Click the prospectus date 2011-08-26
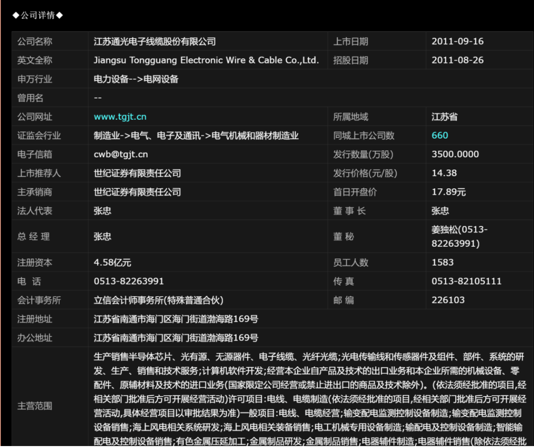The width and height of the screenshot is (534, 447). [458, 60]
